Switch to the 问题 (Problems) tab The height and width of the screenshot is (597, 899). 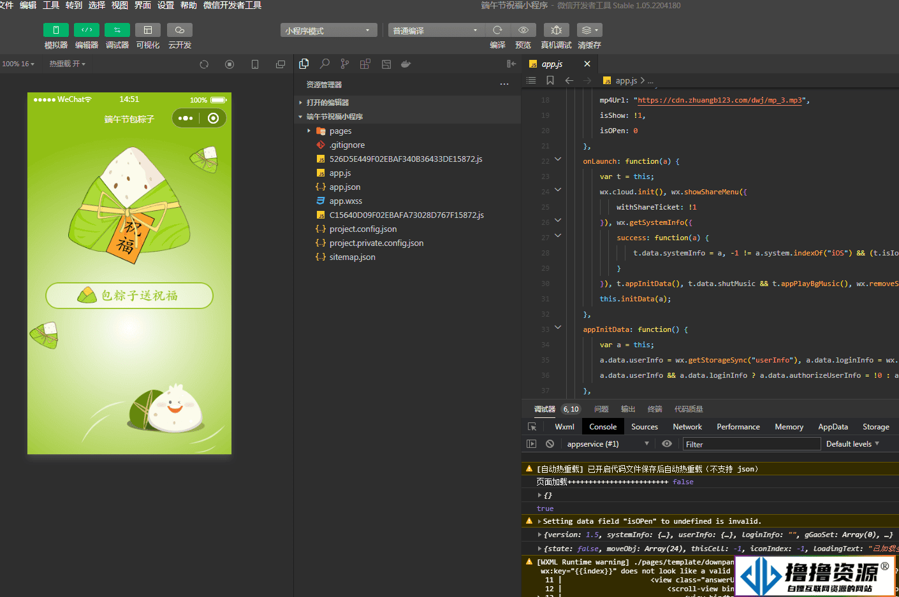tap(601, 409)
